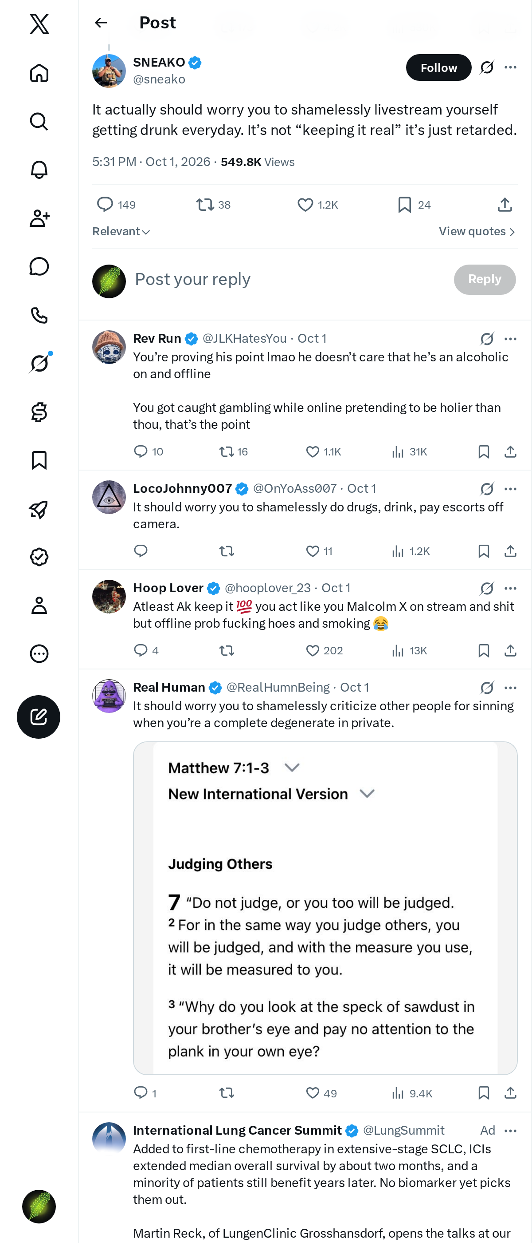This screenshot has width=532, height=1243.
Task: Open the Bookmarks sidebar icon
Action: click(x=39, y=460)
